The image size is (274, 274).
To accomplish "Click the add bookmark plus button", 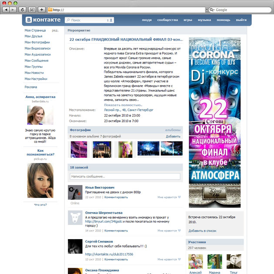I will tap(42, 10).
